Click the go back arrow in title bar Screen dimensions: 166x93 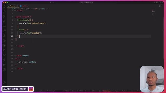(51, 2)
